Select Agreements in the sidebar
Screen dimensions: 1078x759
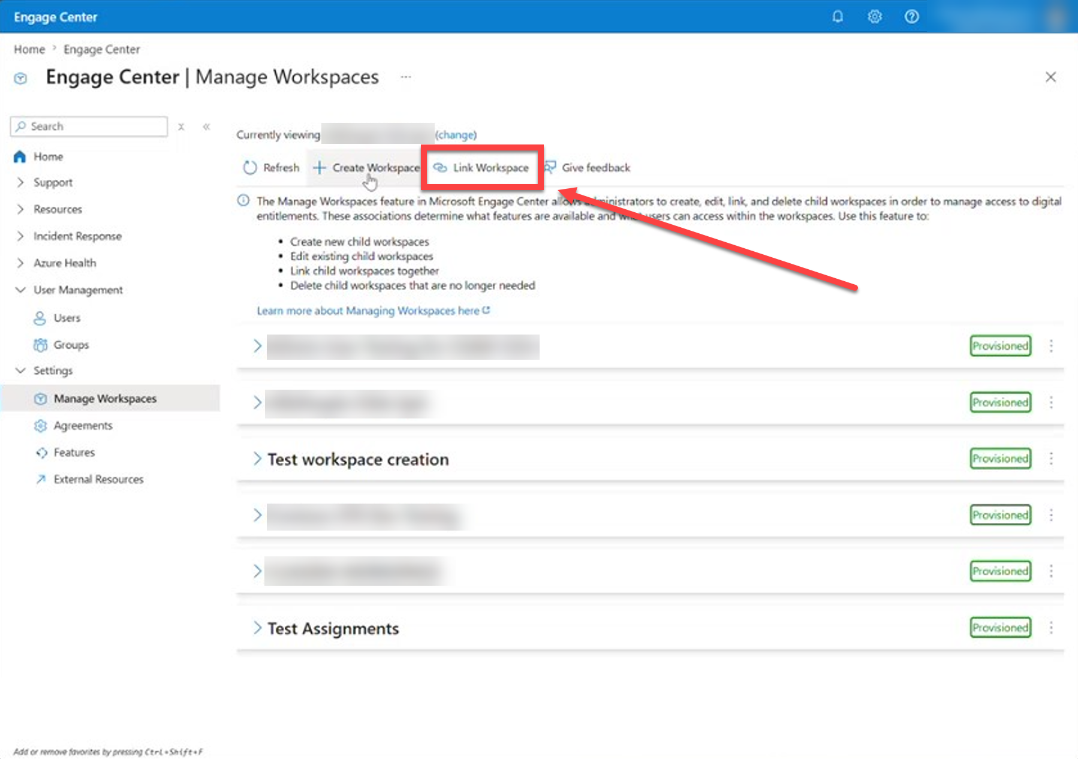pyautogui.click(x=83, y=426)
